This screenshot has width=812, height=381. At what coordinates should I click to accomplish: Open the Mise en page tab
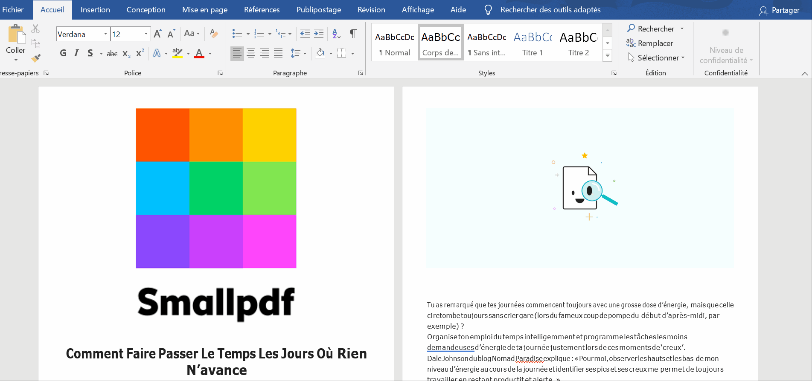pos(205,10)
